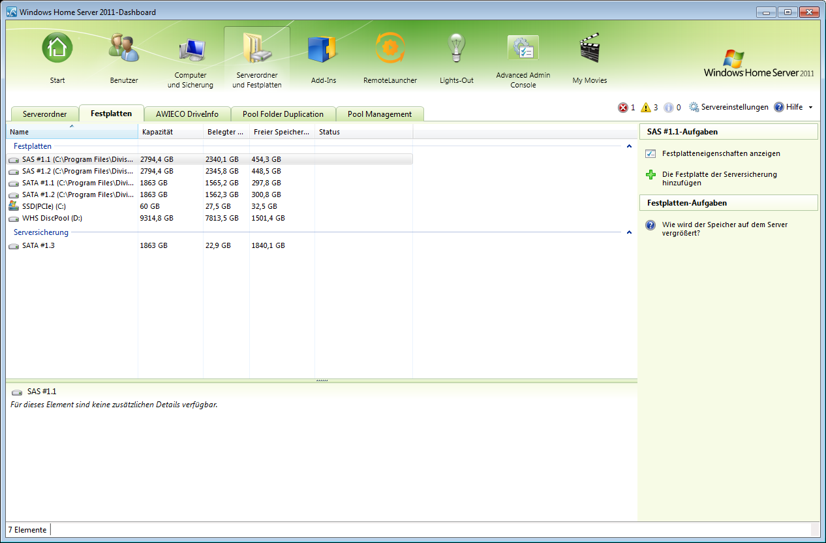The height and width of the screenshot is (543, 826).
Task: Switch to the Serverordner tab
Action: (x=44, y=114)
